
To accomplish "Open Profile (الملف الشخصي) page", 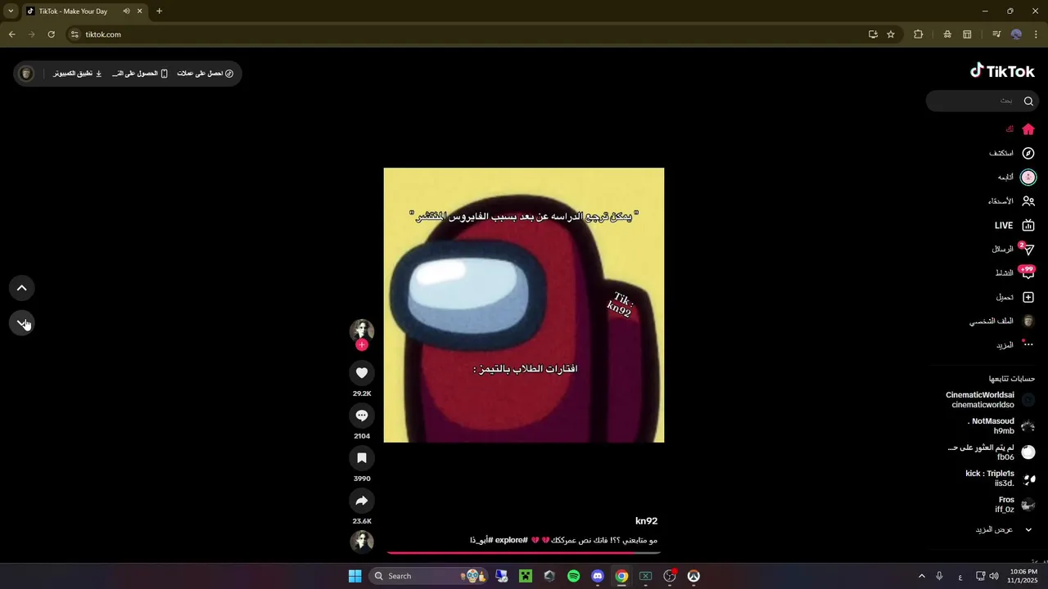I will tap(1003, 321).
